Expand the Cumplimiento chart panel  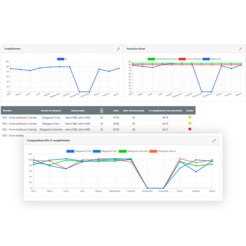[118, 49]
